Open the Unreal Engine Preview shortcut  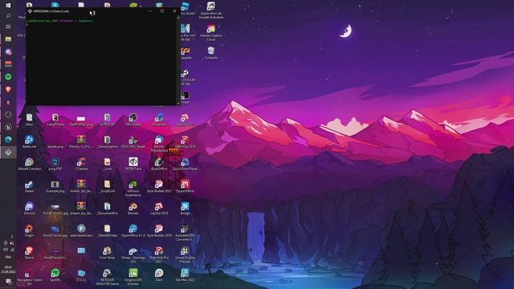point(185,255)
